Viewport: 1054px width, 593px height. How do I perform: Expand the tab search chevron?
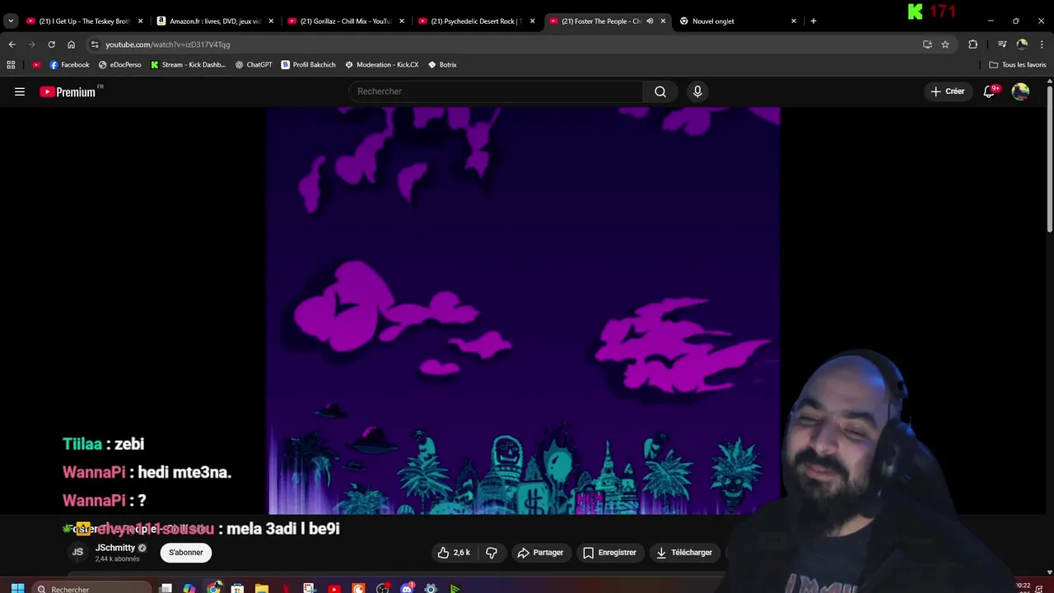pyautogui.click(x=11, y=21)
